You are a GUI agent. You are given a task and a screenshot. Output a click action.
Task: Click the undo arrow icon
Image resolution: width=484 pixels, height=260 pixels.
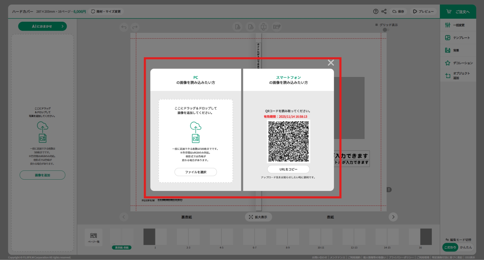[124, 27]
